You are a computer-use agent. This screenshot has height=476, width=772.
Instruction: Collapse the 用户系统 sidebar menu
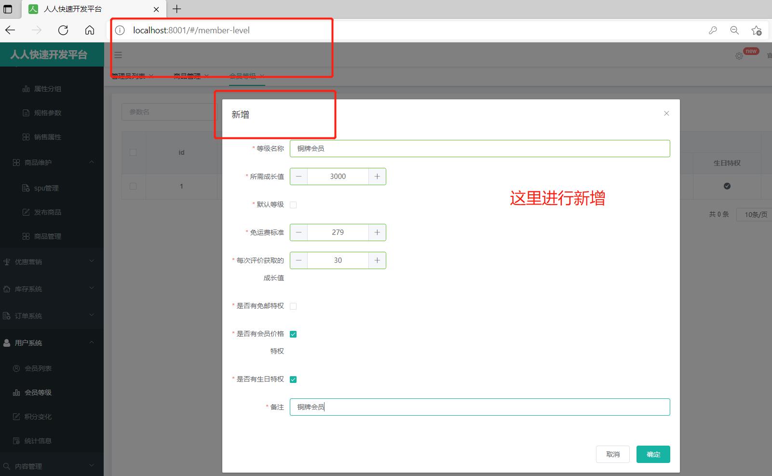pyautogui.click(x=52, y=343)
